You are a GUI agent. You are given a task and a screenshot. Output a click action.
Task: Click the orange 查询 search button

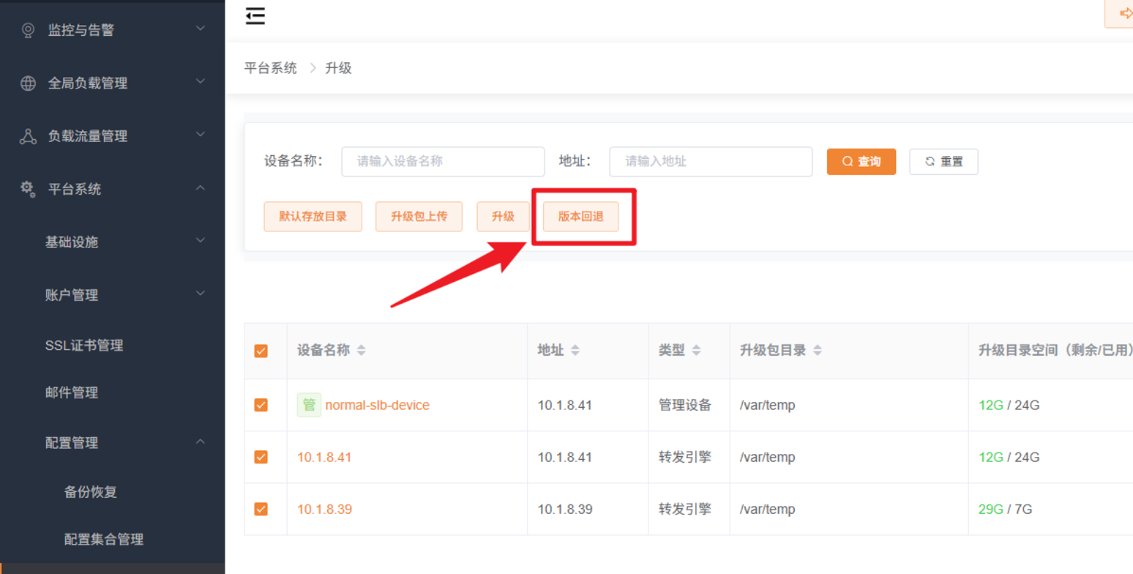coord(861,162)
